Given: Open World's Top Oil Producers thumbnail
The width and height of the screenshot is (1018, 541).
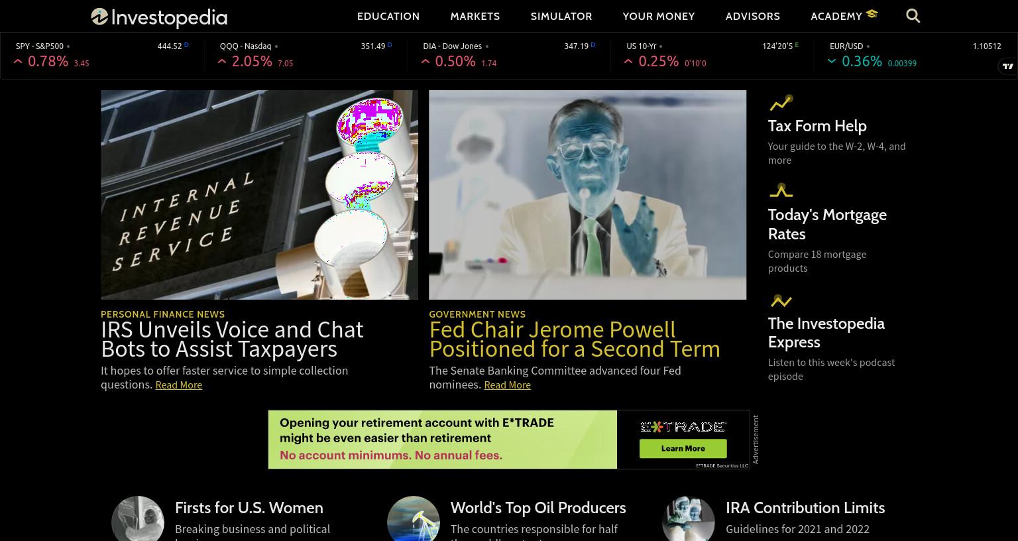Looking at the screenshot, I should click(x=414, y=518).
